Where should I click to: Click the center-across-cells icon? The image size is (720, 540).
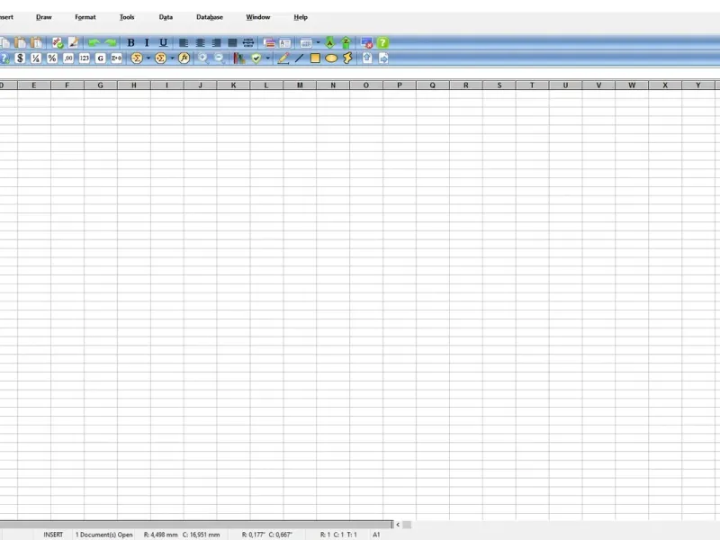(x=248, y=42)
